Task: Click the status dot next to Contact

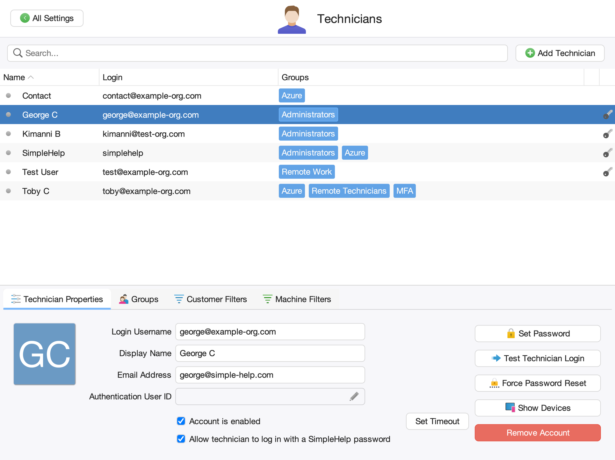Action: [9, 95]
